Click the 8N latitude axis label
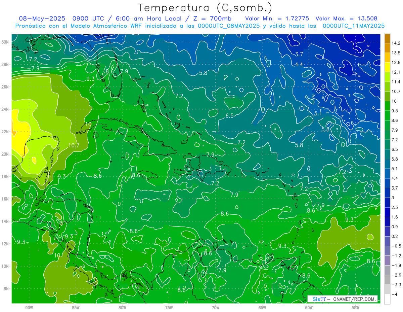 click(x=6, y=288)
